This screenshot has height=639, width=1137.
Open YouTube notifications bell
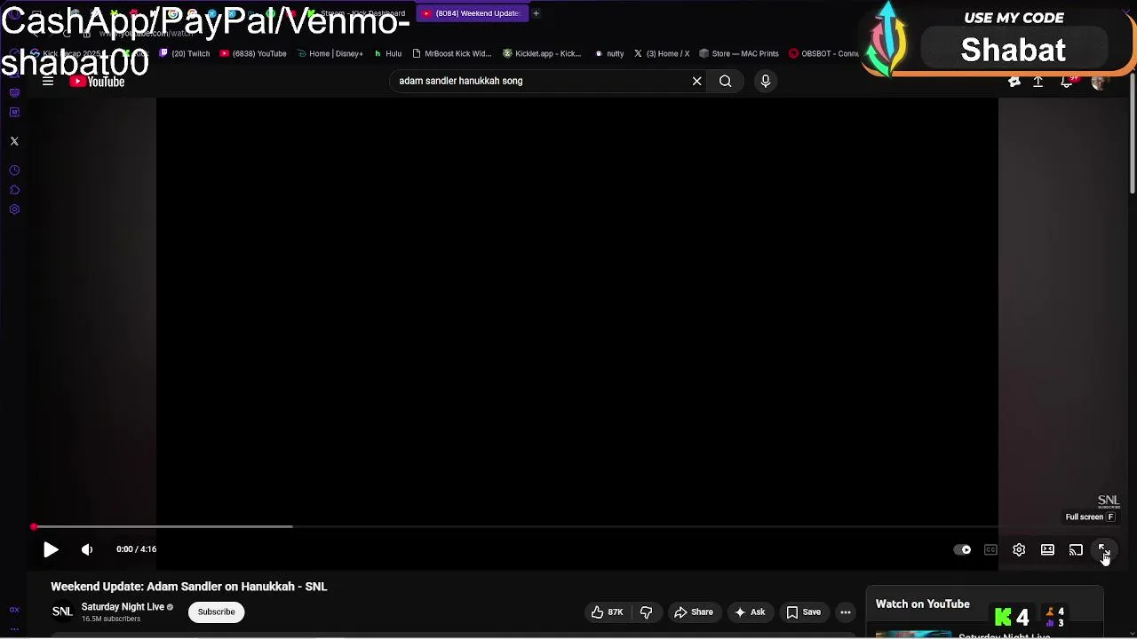click(1068, 82)
